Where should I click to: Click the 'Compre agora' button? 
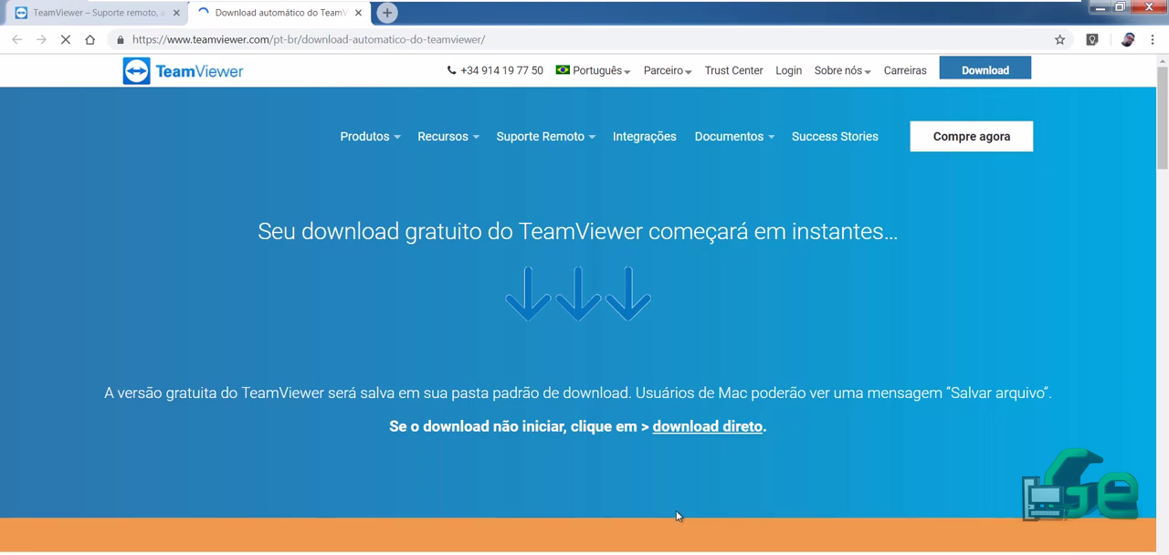coord(972,136)
